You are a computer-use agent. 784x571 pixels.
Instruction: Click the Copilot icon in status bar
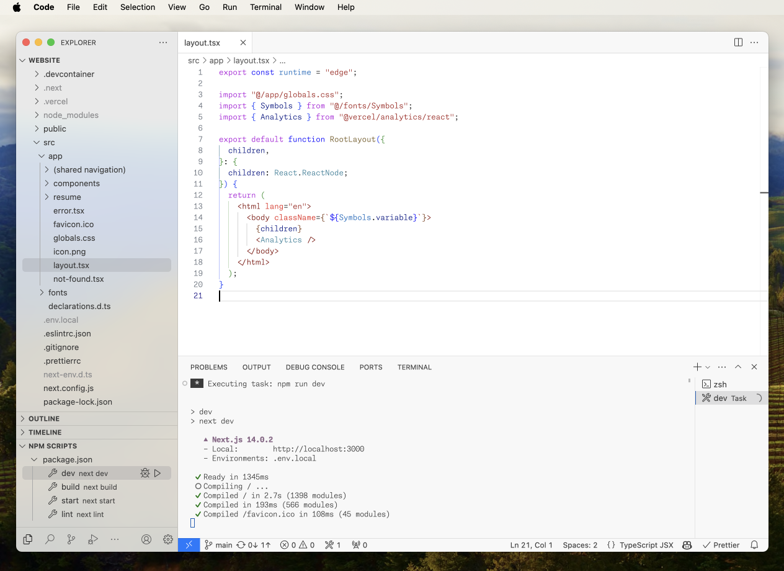click(x=687, y=545)
